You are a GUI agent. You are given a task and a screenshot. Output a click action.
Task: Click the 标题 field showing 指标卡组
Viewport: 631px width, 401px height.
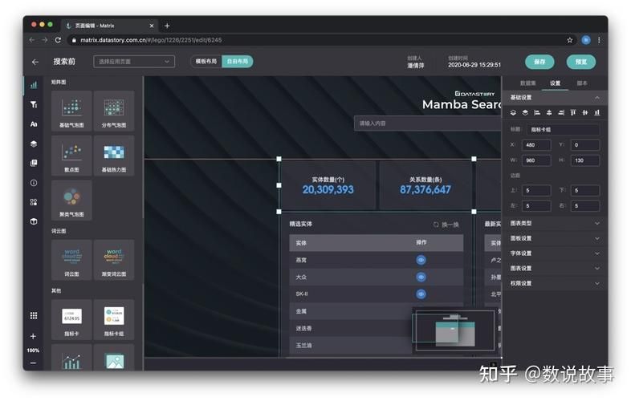tap(563, 129)
